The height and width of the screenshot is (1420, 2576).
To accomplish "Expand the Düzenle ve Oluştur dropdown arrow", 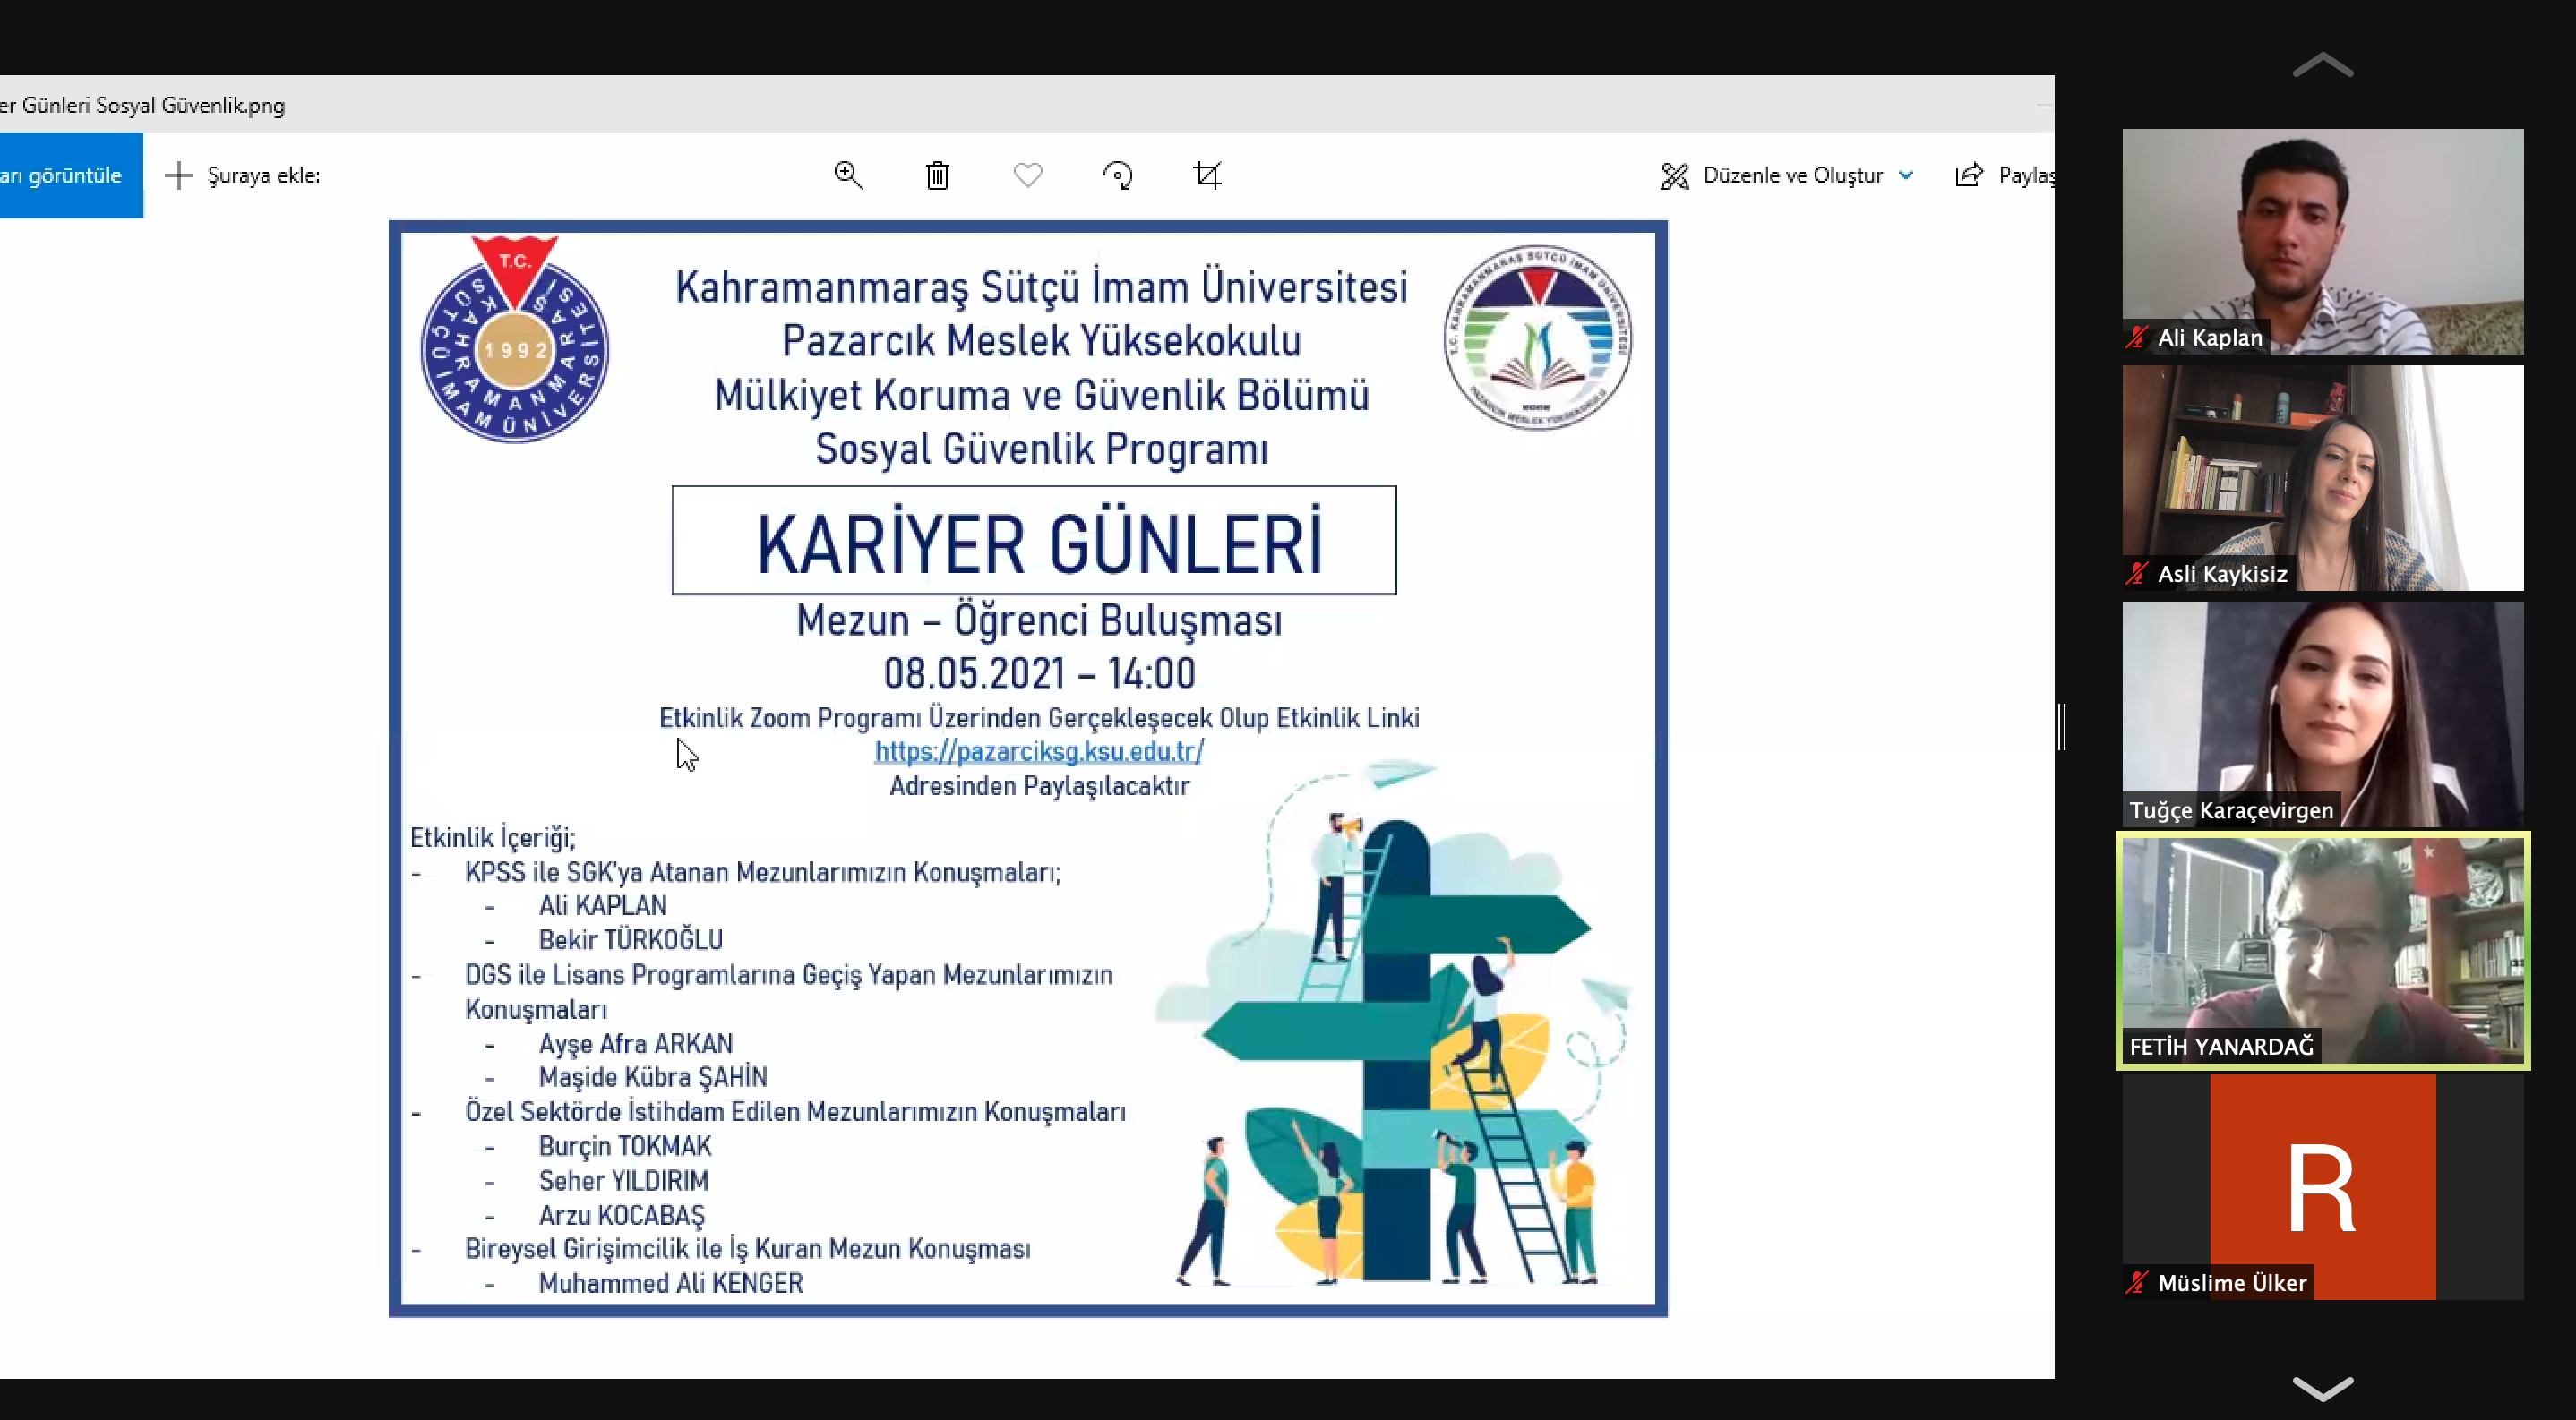I will [1906, 175].
